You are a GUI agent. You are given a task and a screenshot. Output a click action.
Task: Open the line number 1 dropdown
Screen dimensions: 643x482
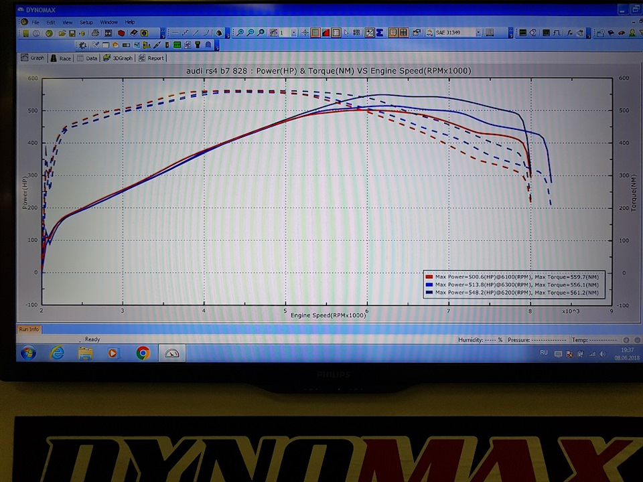[293, 33]
